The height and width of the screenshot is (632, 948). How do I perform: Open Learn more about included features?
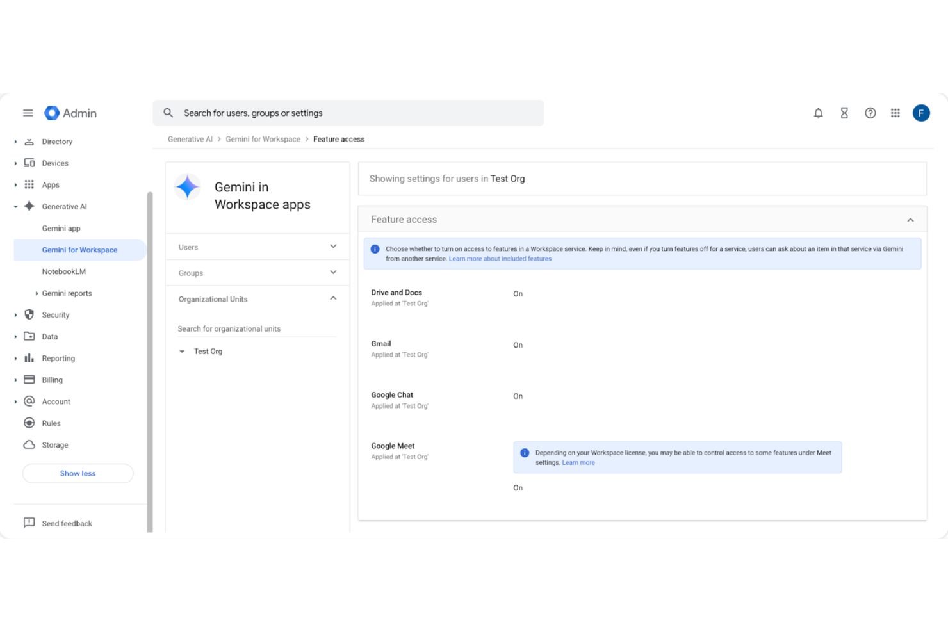[500, 259]
